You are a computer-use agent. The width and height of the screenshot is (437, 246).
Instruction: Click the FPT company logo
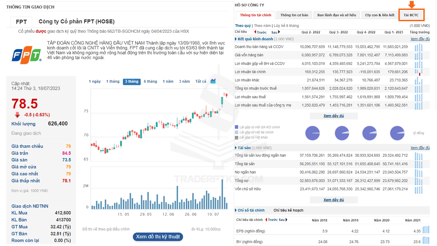coord(27,55)
